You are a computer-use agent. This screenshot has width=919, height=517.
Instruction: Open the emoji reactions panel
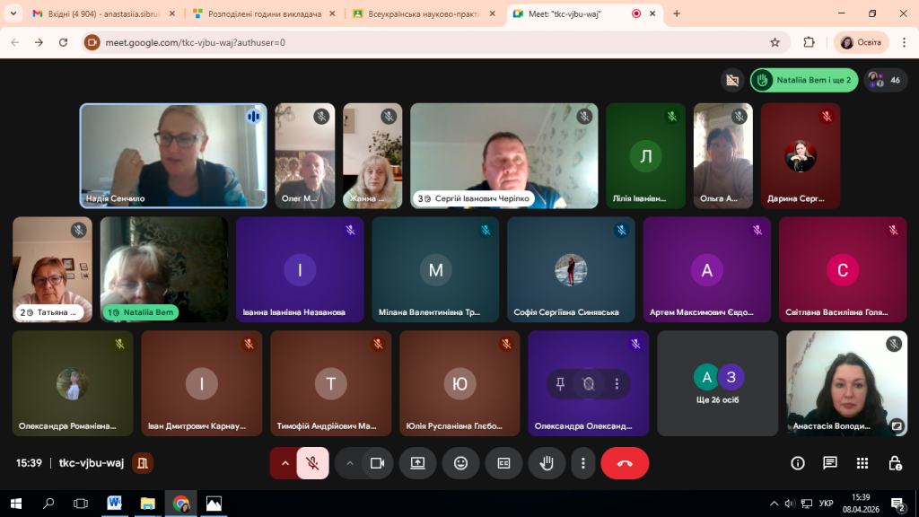(460, 463)
